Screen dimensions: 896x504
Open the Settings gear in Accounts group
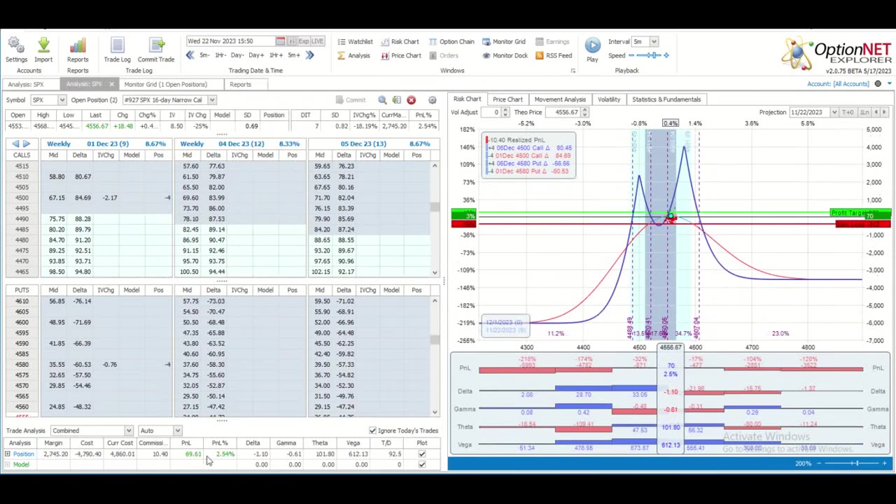tap(16, 48)
